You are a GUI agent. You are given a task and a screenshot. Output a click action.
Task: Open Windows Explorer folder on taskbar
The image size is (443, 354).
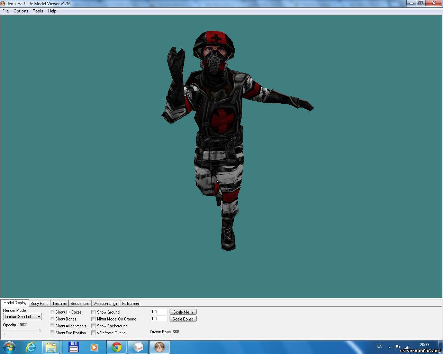tap(51, 347)
